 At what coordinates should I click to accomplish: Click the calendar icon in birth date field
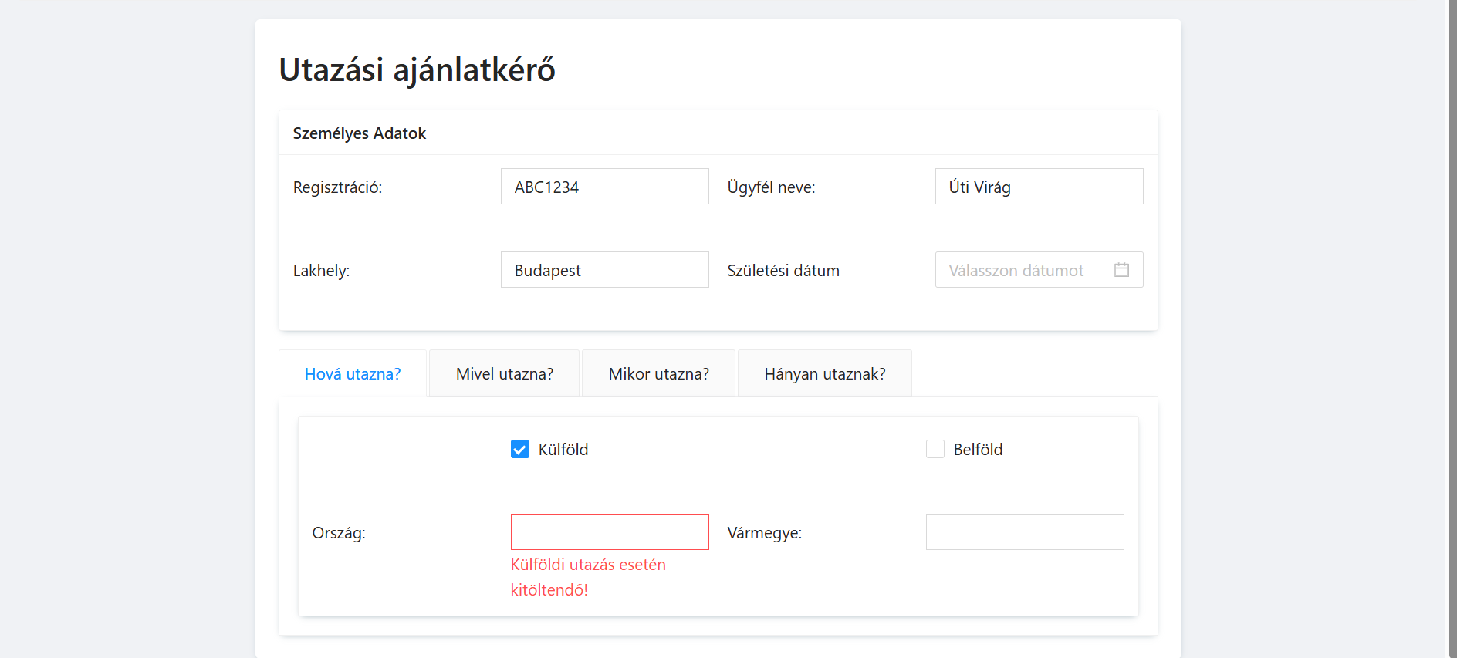click(x=1121, y=270)
